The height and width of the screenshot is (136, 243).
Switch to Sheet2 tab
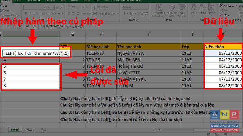pyautogui.click(x=28, y=130)
